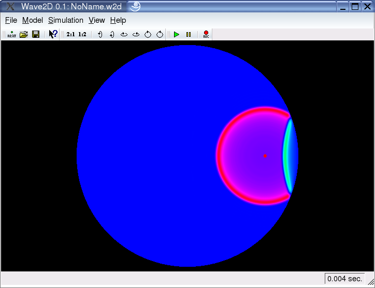This screenshot has width=375, height=288.
Task: Click the horizontal-ellipse rotate icon with right-pointing arrow
Action: coord(124,35)
